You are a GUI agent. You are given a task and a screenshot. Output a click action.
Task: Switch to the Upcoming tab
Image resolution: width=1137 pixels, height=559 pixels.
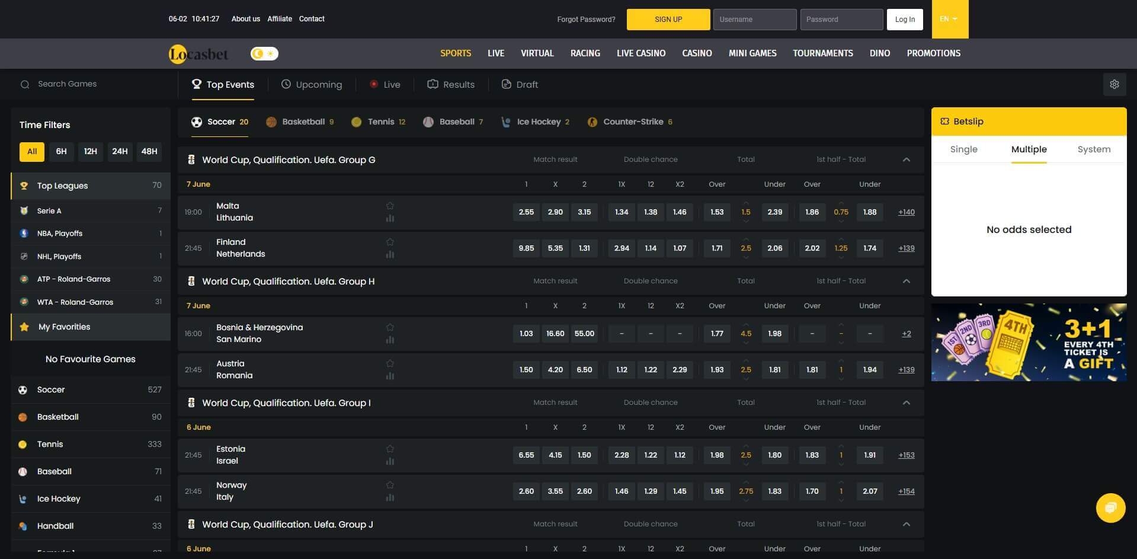tap(312, 85)
